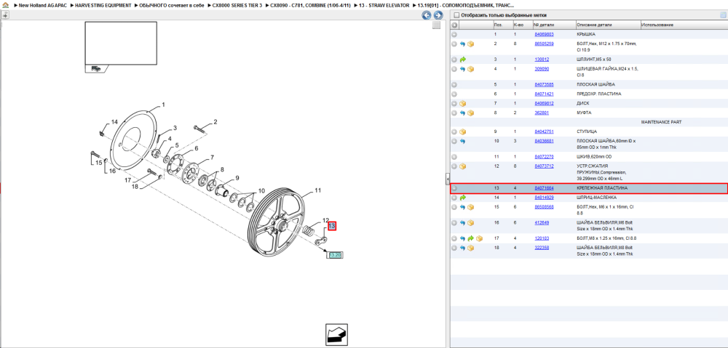Select callout number 11 on the diagram
This screenshot has height=348, width=728.
click(318, 190)
